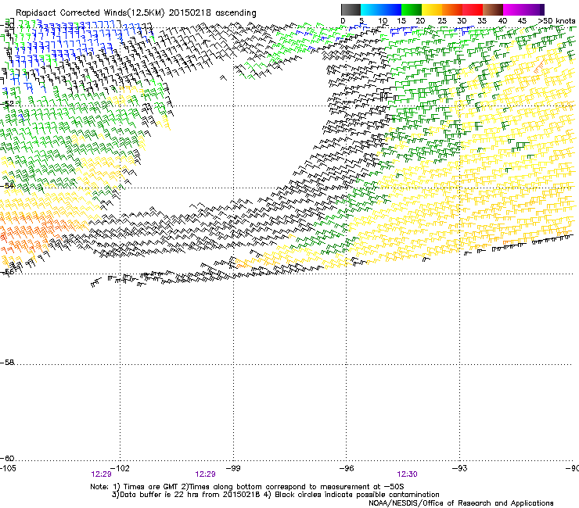This screenshot has height=508, width=579.
Task: Select the green 15–20 knots color band
Action: point(412,9)
